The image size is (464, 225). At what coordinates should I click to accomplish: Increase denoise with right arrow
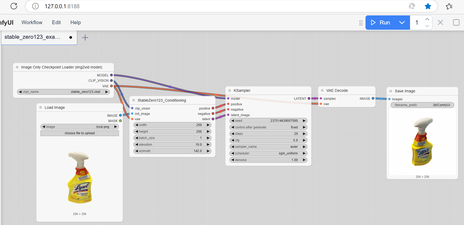coord(304,160)
